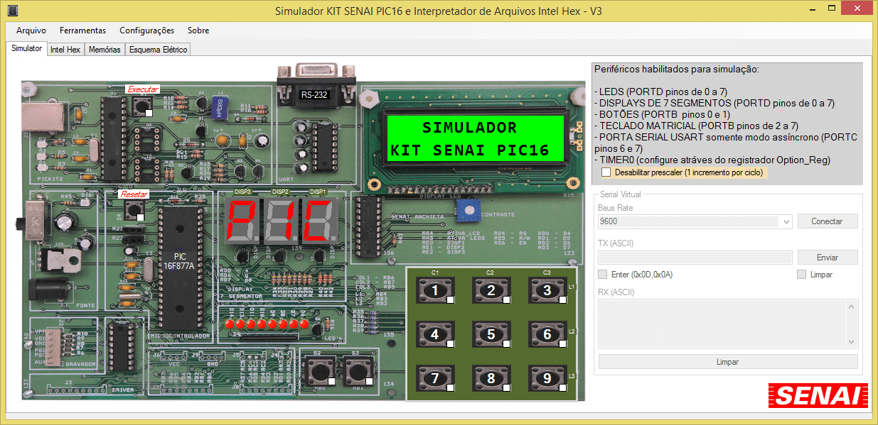This screenshot has height=425, width=878.
Task: Check the Limpar checkbox under Enviar
Action: (x=802, y=275)
